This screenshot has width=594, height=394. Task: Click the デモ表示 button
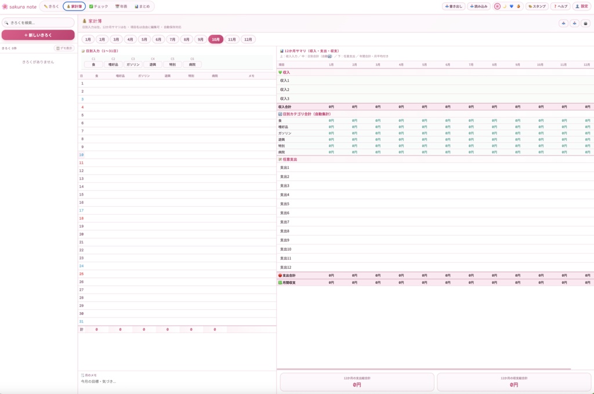coord(64,48)
